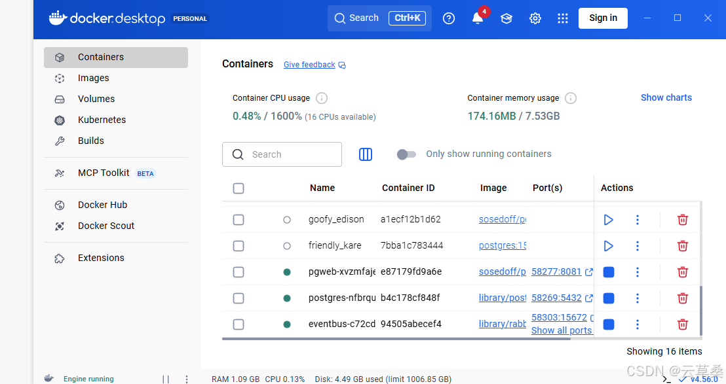
Task: Check the select-all containers header checkbox
Action: point(239,188)
